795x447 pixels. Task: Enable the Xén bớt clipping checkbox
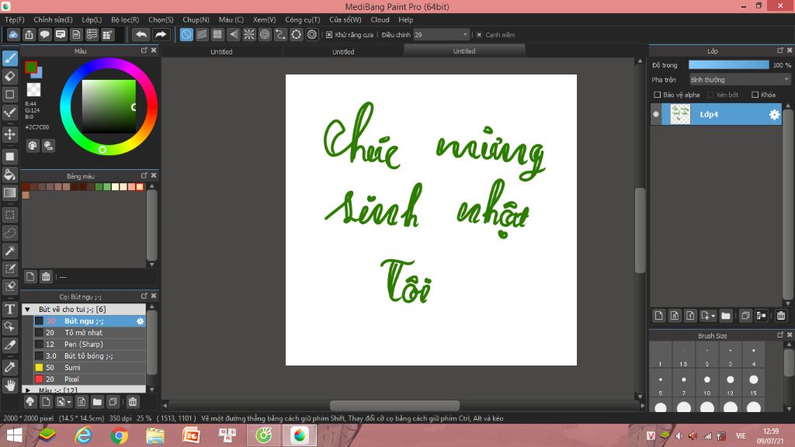coord(710,95)
